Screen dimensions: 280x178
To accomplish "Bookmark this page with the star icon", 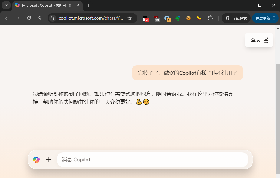I will click(x=130, y=18).
